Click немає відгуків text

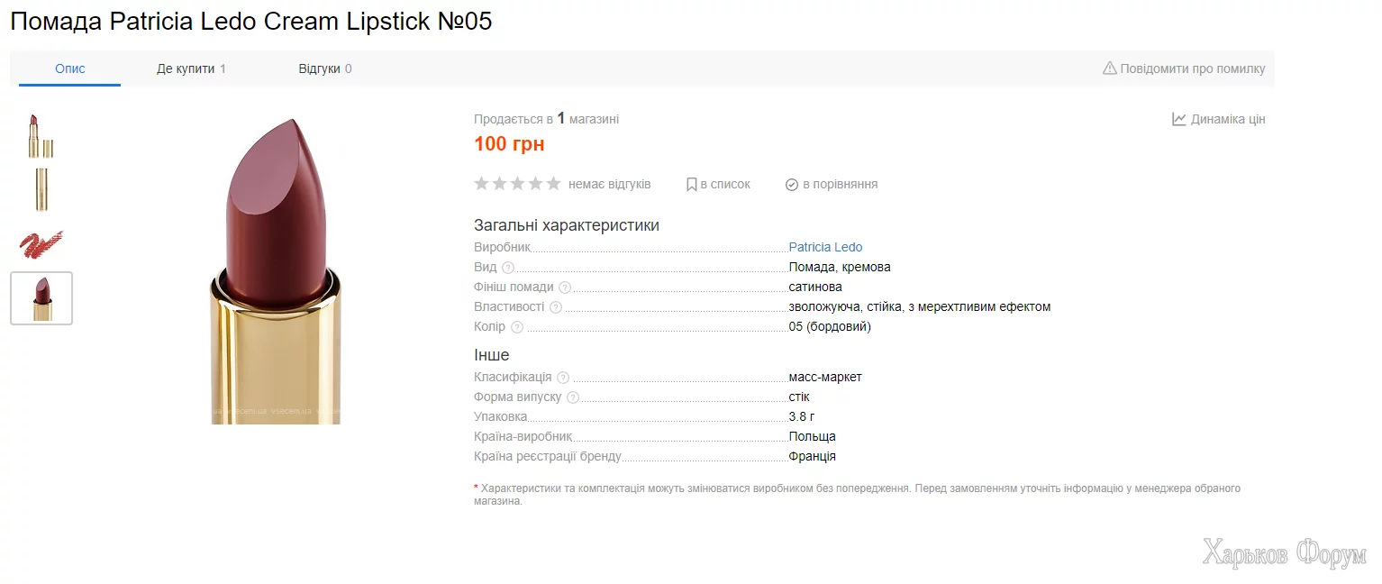609,184
